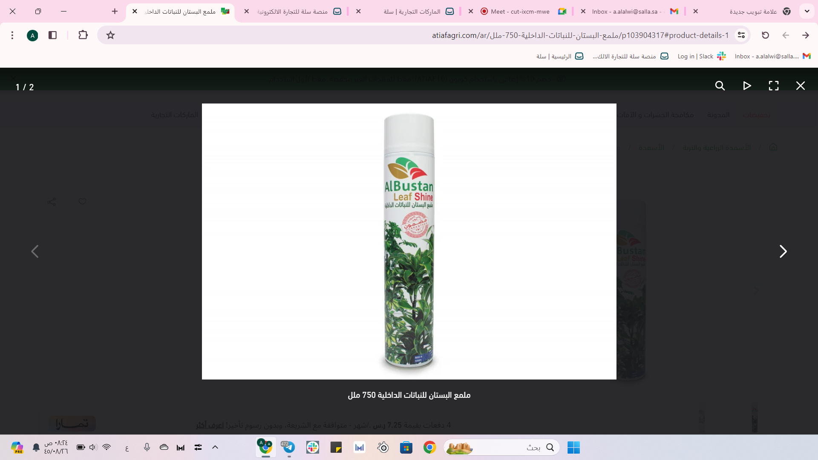
Task: Switch to the Meet cut-ixcm-mwe tab
Action: pos(521,11)
